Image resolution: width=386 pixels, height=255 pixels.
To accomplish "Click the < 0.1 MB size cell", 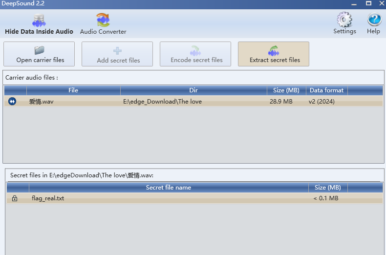I will pyautogui.click(x=326, y=198).
